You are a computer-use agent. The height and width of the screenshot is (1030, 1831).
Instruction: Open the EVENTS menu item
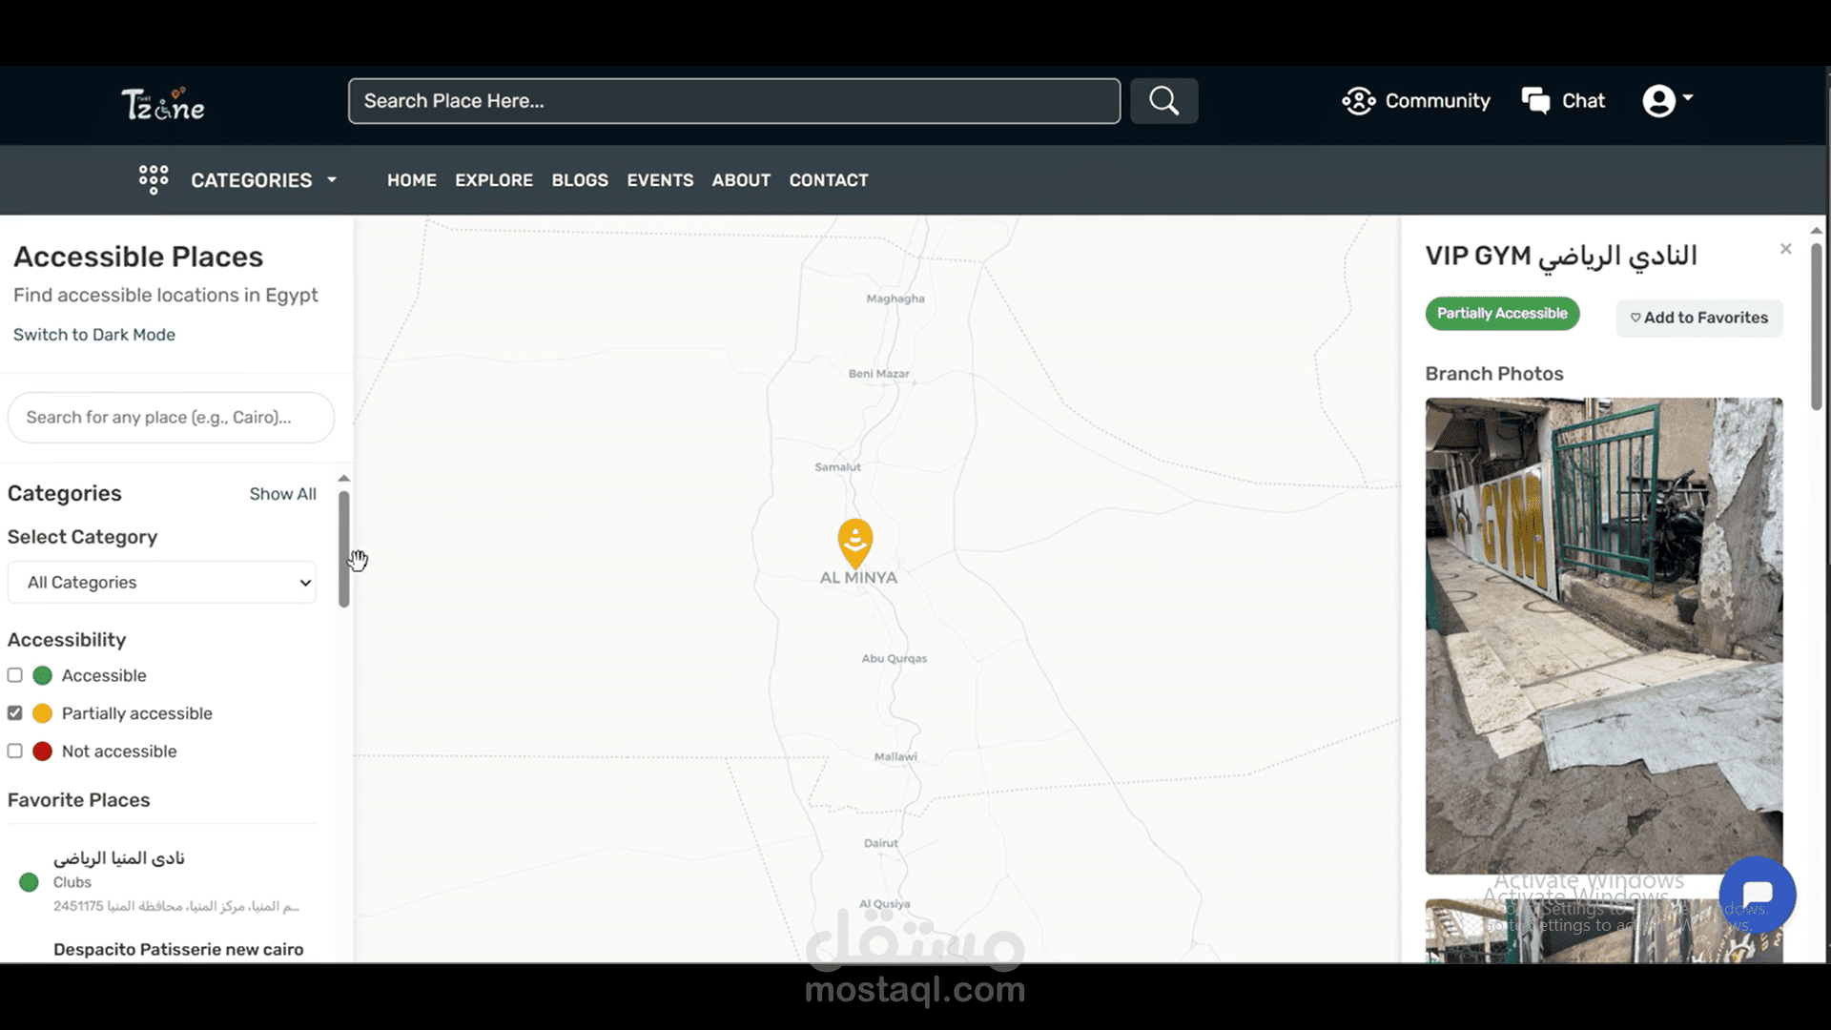tap(660, 180)
